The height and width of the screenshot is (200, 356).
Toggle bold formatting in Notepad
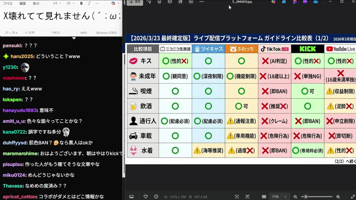(81, 3)
